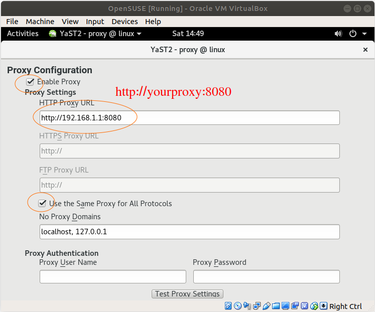
Task: Expand the YaST2 proxy app menu arrow
Action: pyautogui.click(x=139, y=34)
